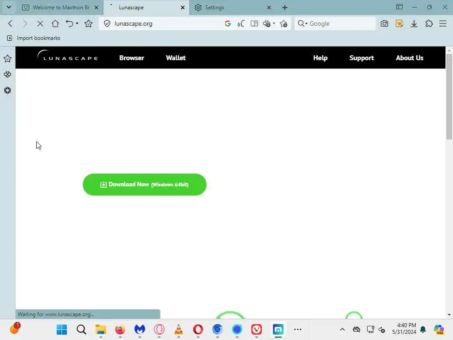
Task: Close the Settings tab
Action: point(269,8)
